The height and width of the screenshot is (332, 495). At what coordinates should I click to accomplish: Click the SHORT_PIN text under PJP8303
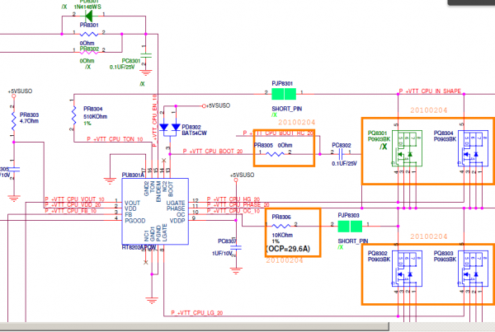pos(353,241)
